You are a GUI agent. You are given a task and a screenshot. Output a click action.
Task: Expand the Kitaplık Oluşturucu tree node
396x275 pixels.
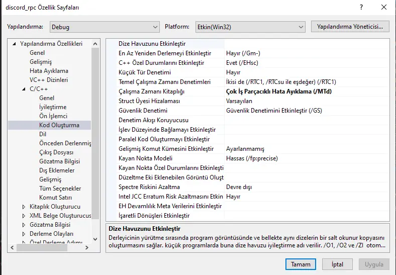click(24, 207)
